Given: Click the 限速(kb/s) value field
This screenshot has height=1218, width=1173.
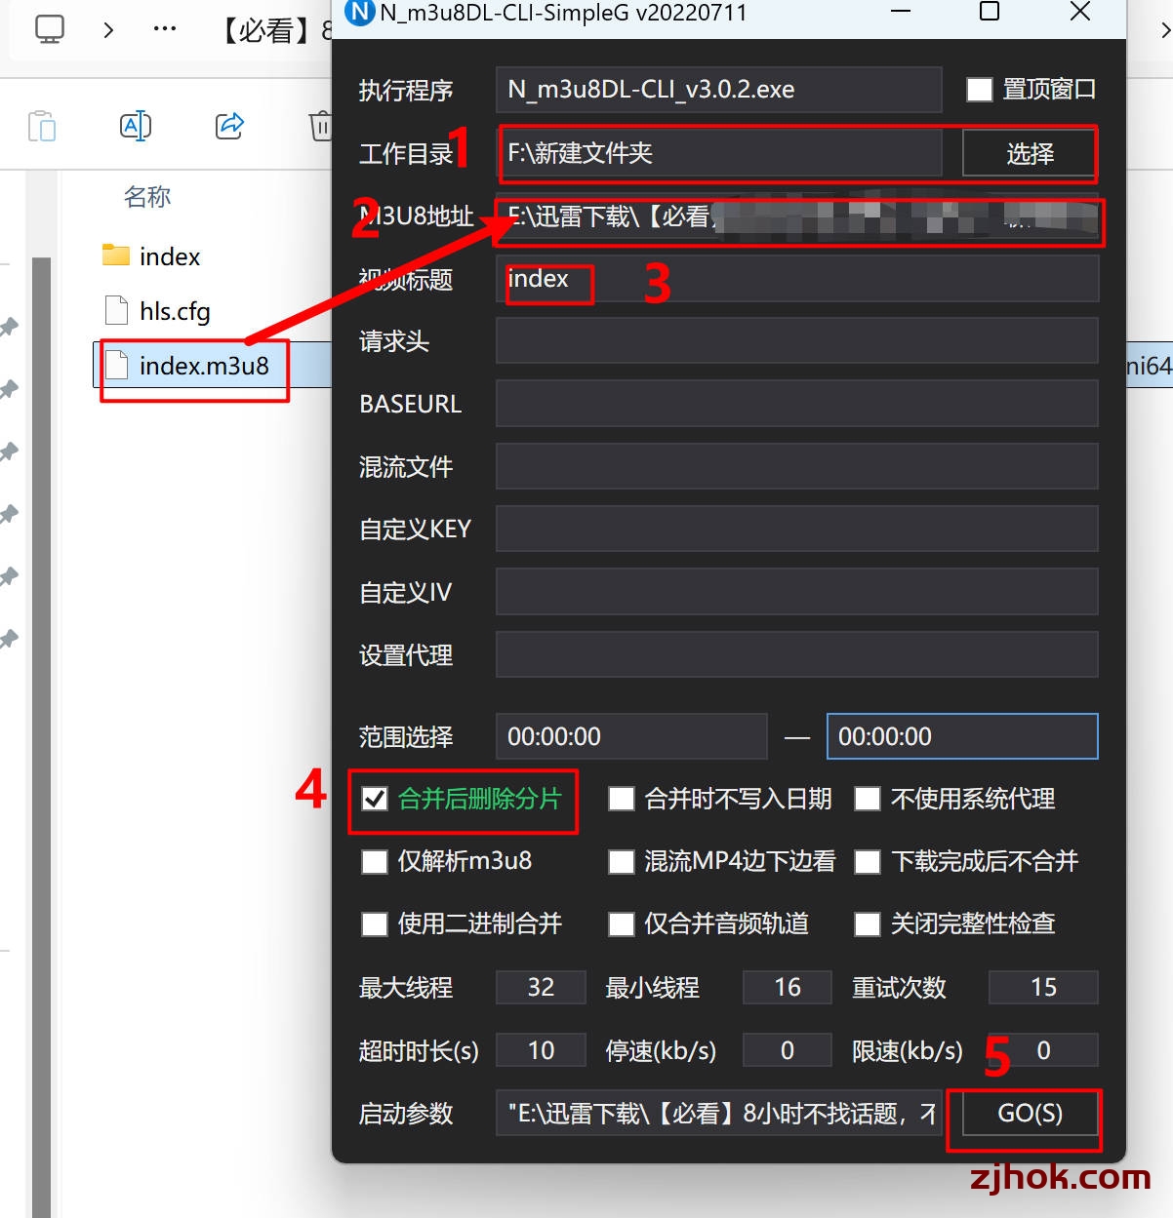Looking at the screenshot, I should coord(1043,1050).
